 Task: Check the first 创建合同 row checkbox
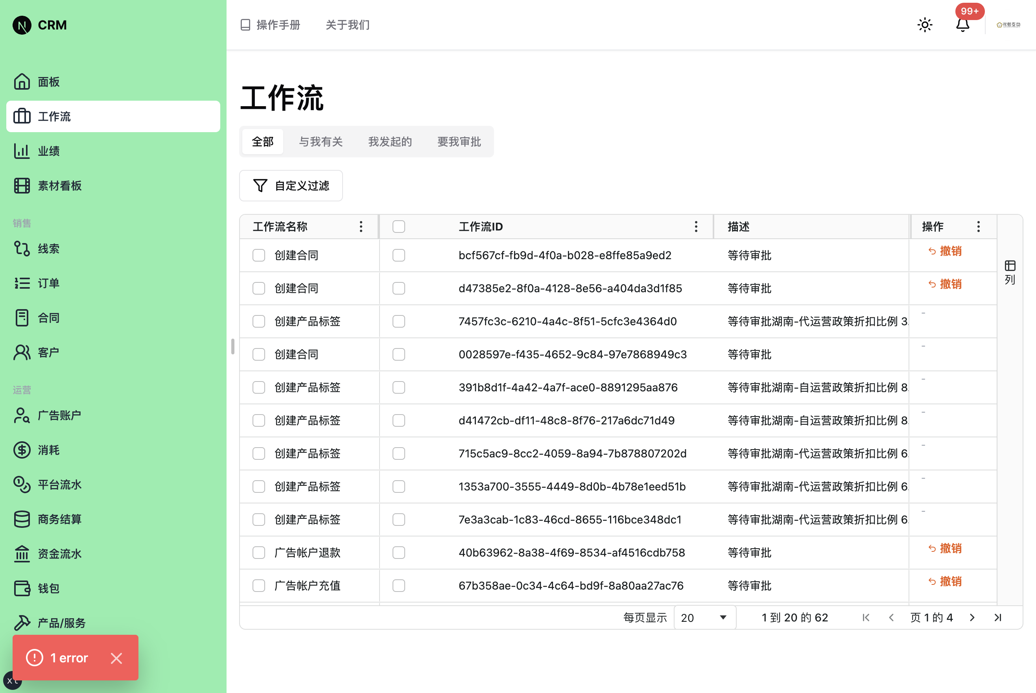pos(258,255)
